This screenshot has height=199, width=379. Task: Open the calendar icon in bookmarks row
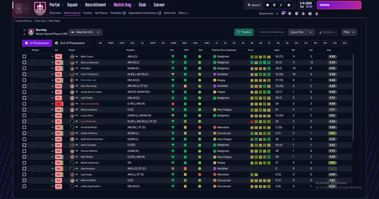coord(310,13)
